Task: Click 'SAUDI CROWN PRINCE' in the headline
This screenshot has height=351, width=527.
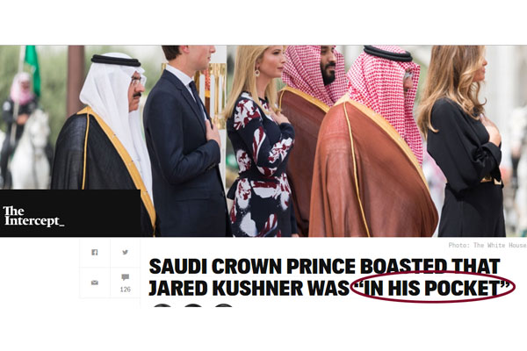Action: point(252,267)
